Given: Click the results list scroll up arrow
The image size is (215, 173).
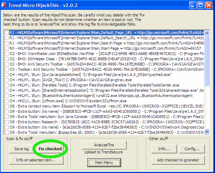Looking at the screenshot, I should pos(207,33).
